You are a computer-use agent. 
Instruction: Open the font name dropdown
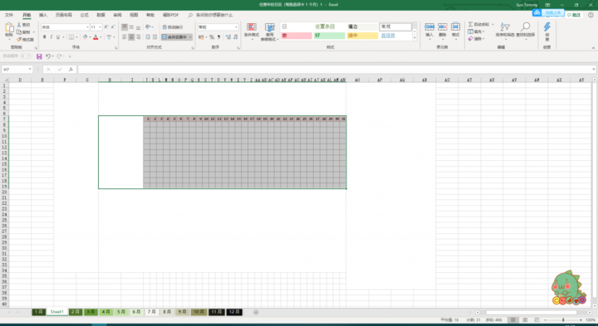click(x=87, y=27)
